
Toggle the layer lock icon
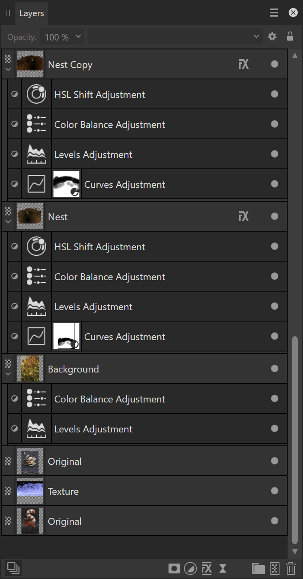290,37
